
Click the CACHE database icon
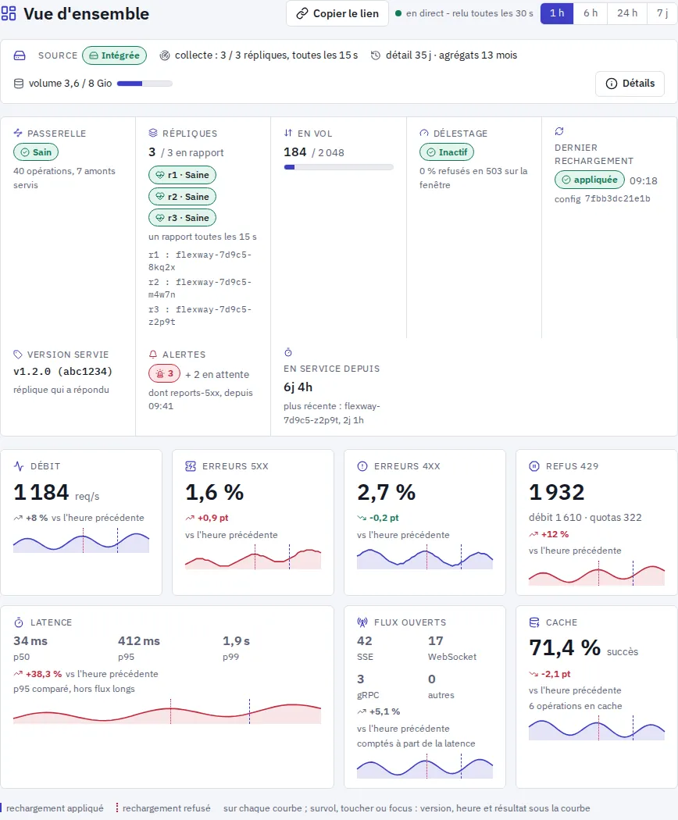[534, 622]
